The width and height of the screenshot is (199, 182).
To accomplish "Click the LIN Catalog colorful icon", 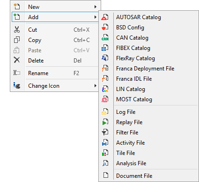I will 105,89.
